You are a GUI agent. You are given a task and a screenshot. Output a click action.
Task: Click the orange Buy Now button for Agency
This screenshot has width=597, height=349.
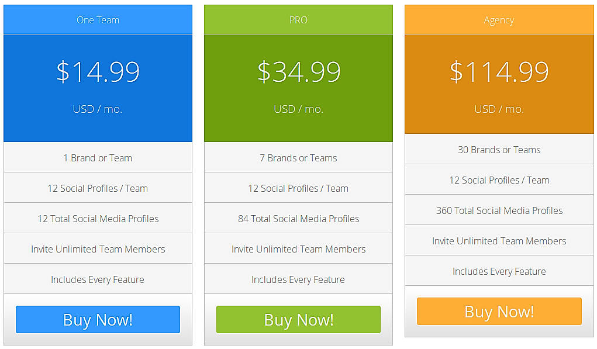click(499, 312)
